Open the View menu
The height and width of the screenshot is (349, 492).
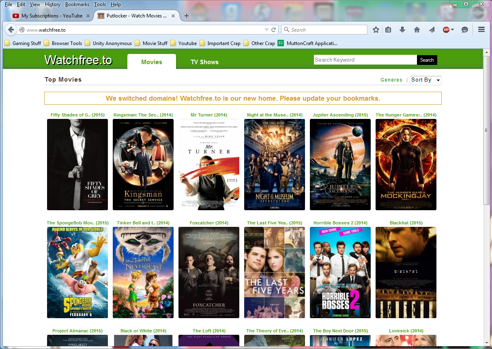[x=35, y=4]
